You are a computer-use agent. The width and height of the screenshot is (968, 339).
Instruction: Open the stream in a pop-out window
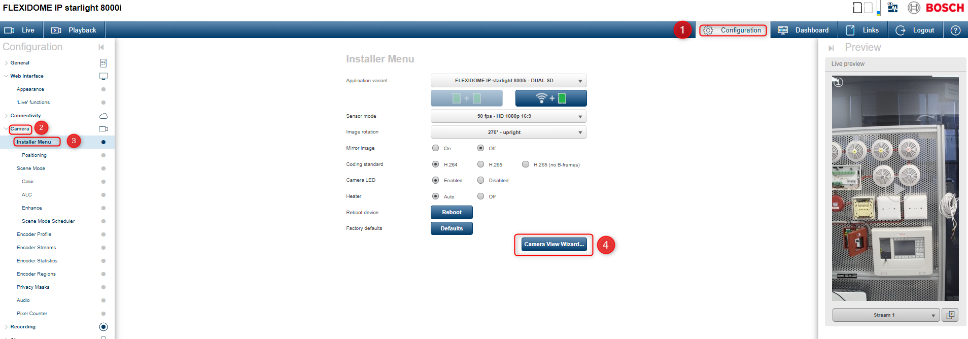(950, 315)
